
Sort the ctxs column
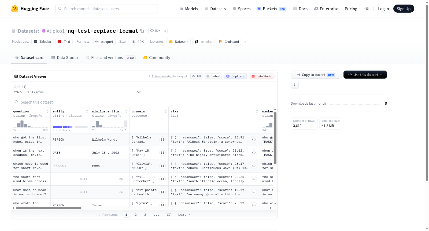coord(257,111)
